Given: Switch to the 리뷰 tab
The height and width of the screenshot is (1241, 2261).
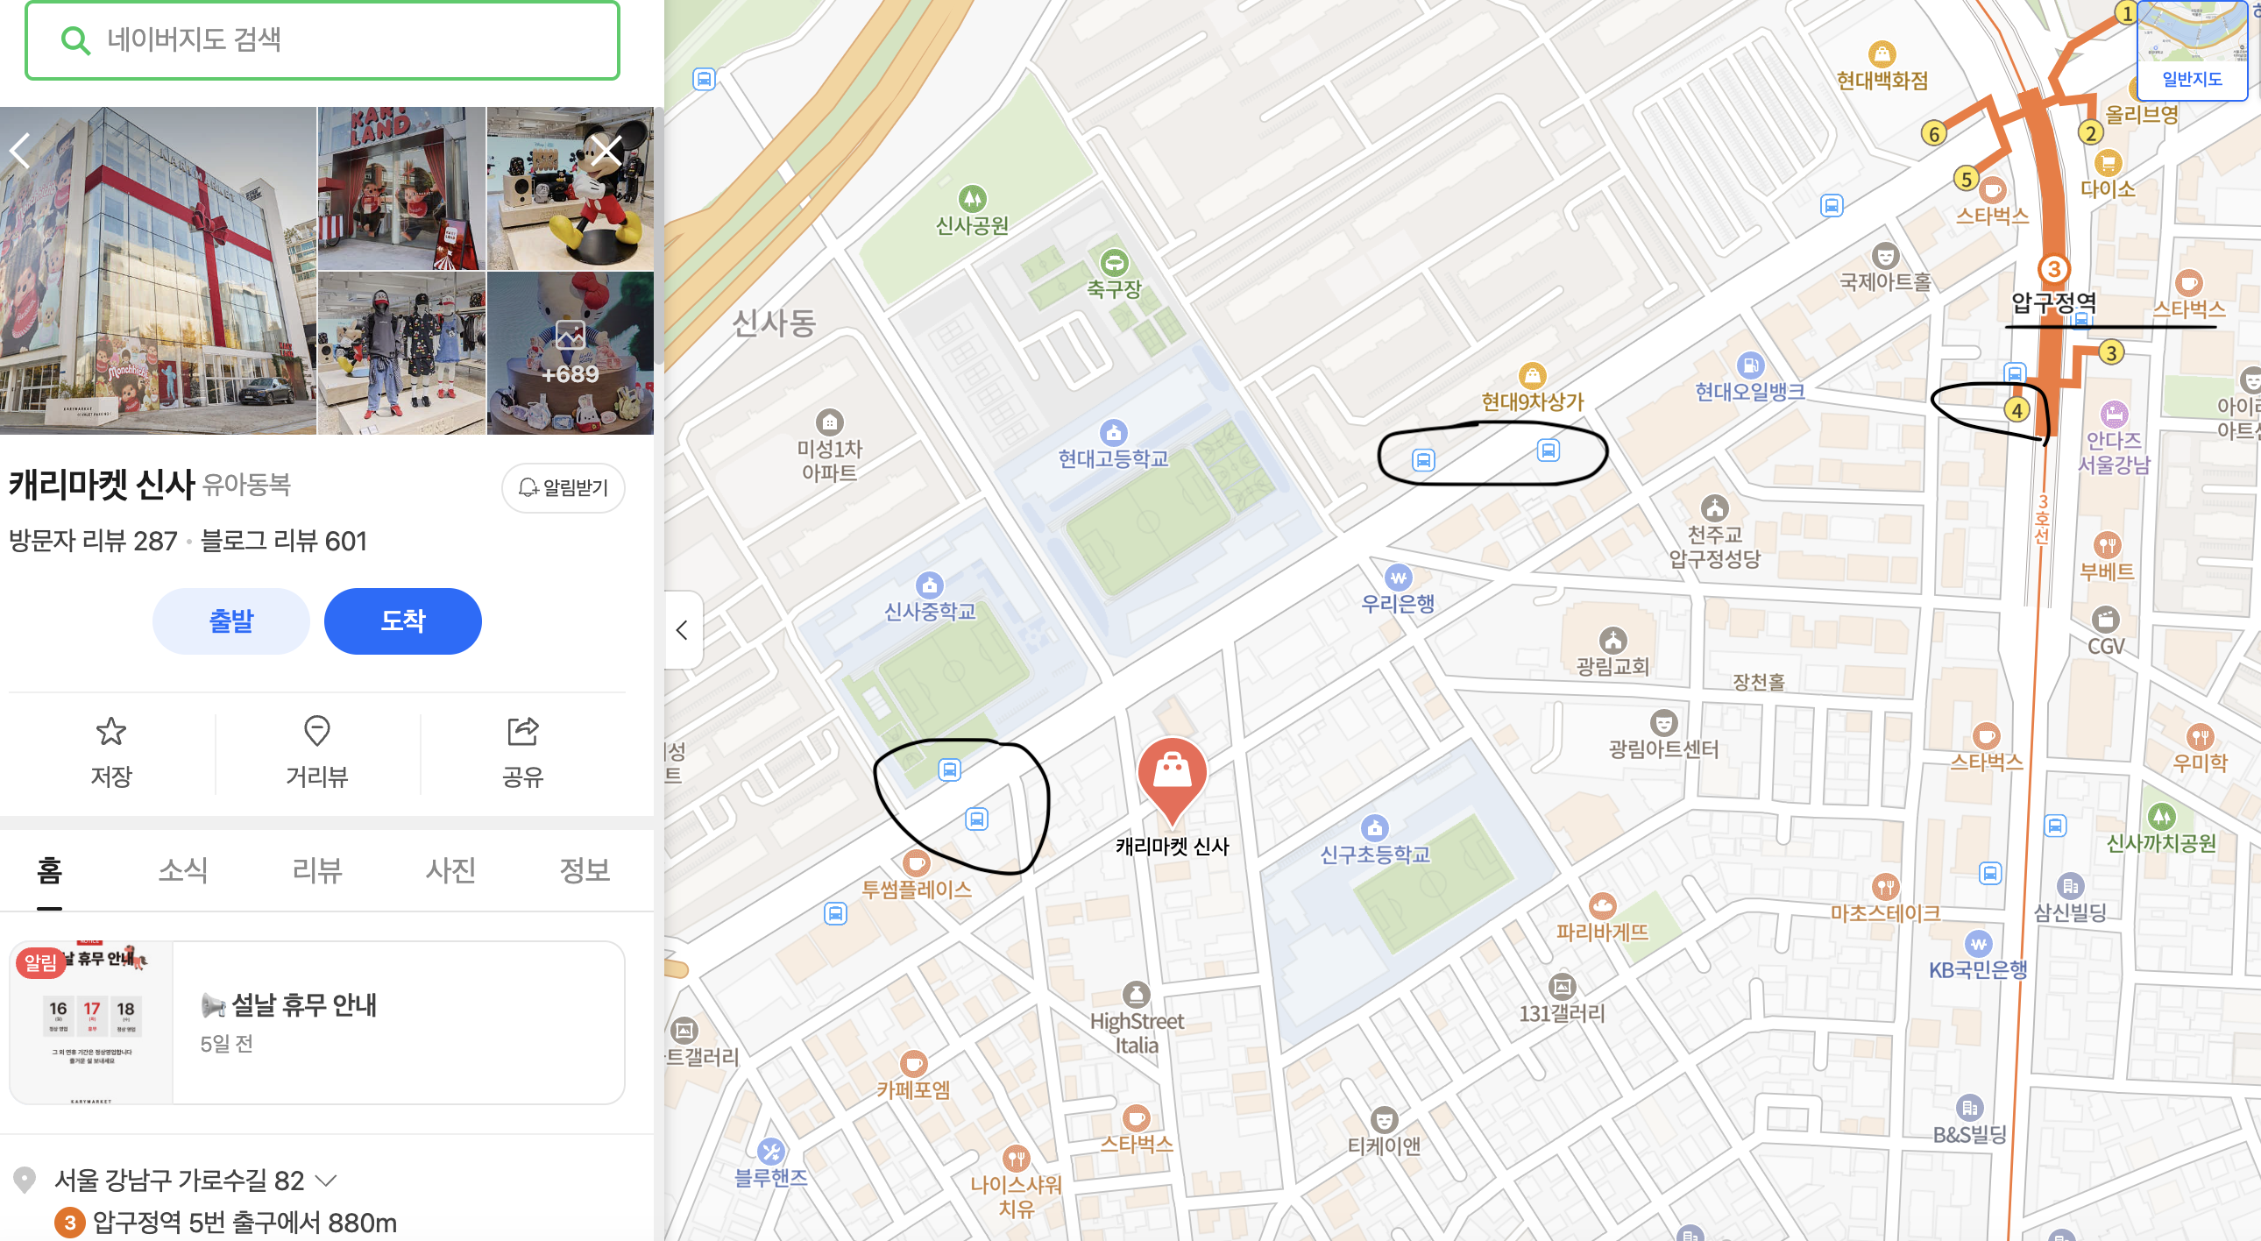Looking at the screenshot, I should 317,869.
